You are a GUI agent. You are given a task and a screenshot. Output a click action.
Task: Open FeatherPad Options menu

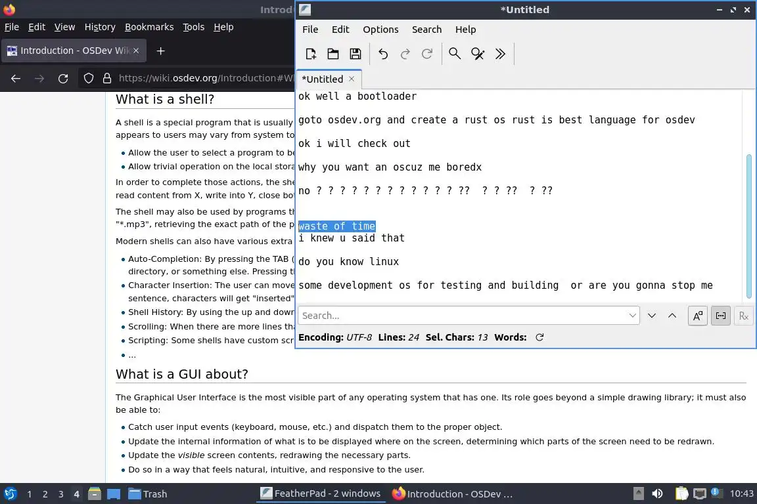pos(380,30)
